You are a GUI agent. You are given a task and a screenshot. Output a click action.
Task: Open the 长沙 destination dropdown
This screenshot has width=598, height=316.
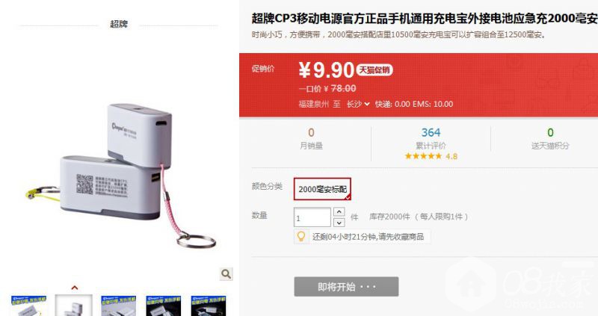358,104
